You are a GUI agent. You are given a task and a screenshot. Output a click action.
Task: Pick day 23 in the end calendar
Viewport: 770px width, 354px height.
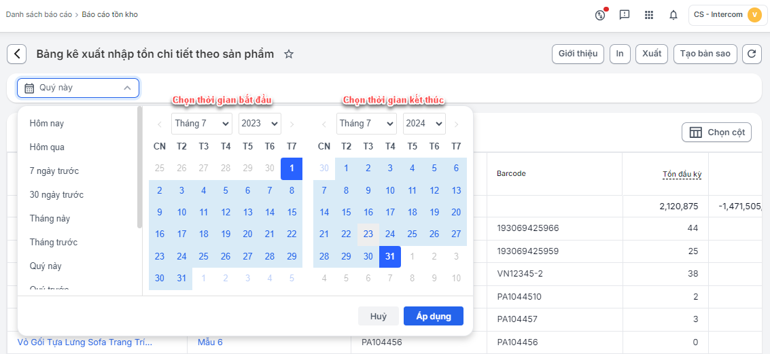(x=368, y=234)
